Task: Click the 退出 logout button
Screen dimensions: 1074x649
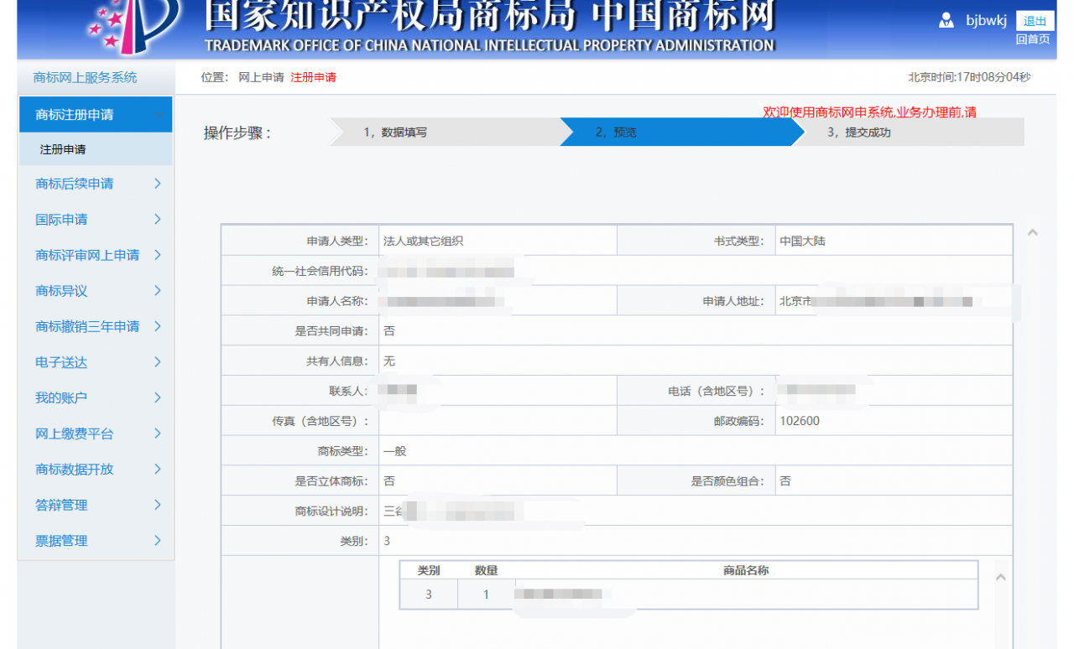Action: click(x=1034, y=20)
